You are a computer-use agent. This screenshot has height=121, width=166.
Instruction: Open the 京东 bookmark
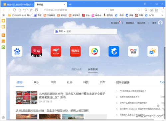pos(86,15)
